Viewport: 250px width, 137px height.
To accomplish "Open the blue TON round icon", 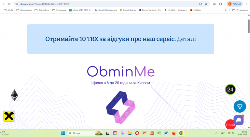I will (x=240, y=106).
